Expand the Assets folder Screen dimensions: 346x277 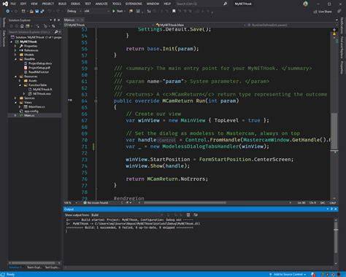point(20,81)
